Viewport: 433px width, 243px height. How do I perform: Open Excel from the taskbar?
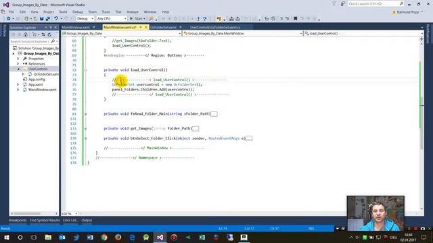202,237
